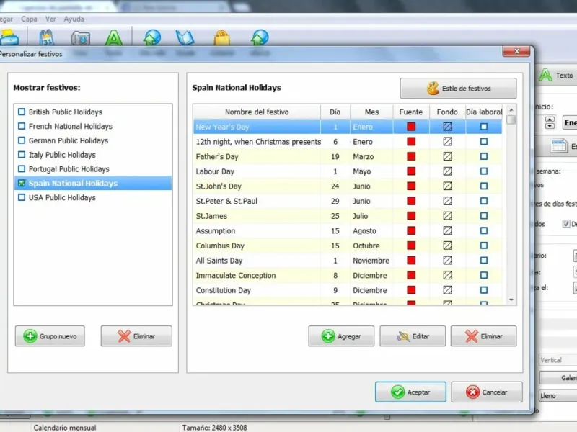Image resolution: width=577 pixels, height=432 pixels.
Task: Select the 12th night holiday row
Action: [x=348, y=142]
